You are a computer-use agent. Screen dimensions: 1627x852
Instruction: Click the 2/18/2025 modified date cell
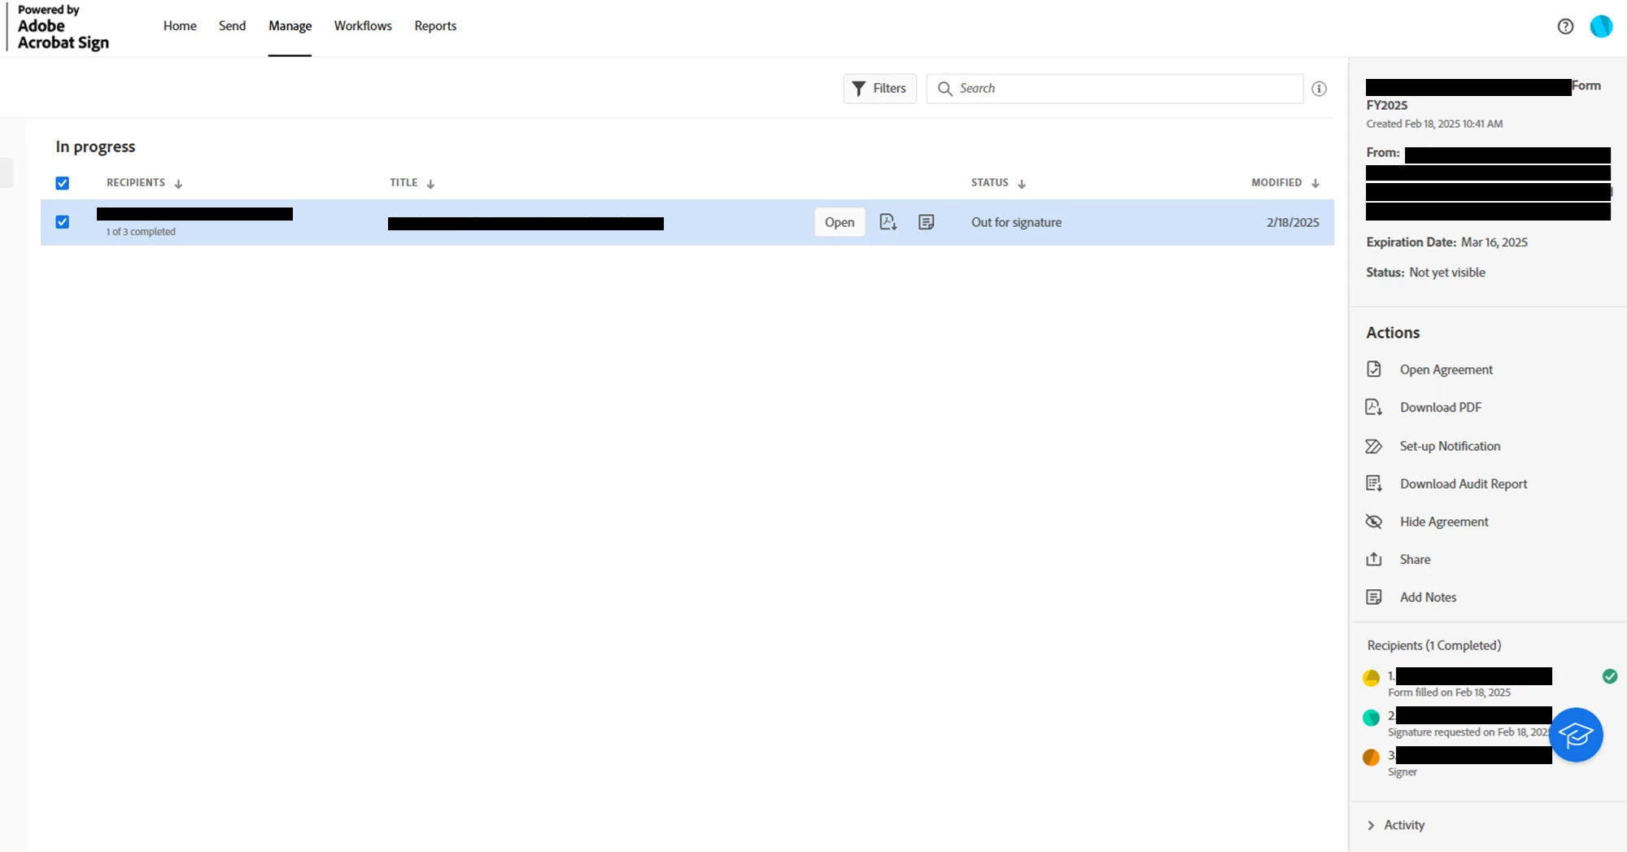click(1293, 222)
